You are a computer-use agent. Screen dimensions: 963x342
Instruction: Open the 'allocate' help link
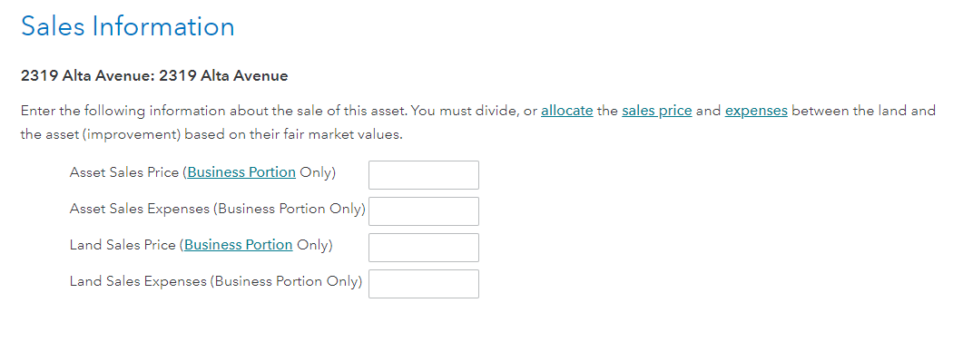(x=567, y=112)
